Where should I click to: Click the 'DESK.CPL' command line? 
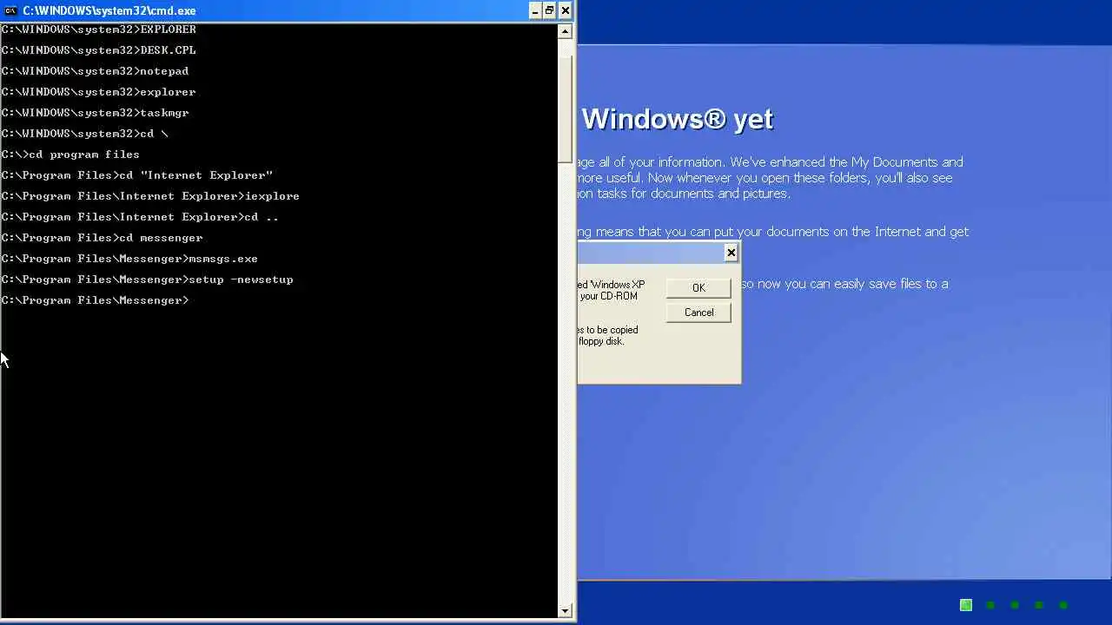(98, 50)
